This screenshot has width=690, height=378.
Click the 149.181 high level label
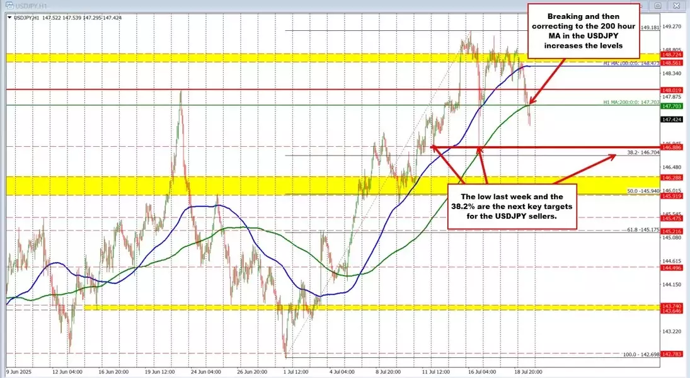coord(650,27)
